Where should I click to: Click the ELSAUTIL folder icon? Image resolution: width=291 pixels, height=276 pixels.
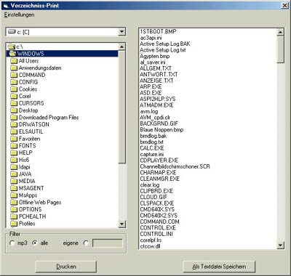click(14, 131)
